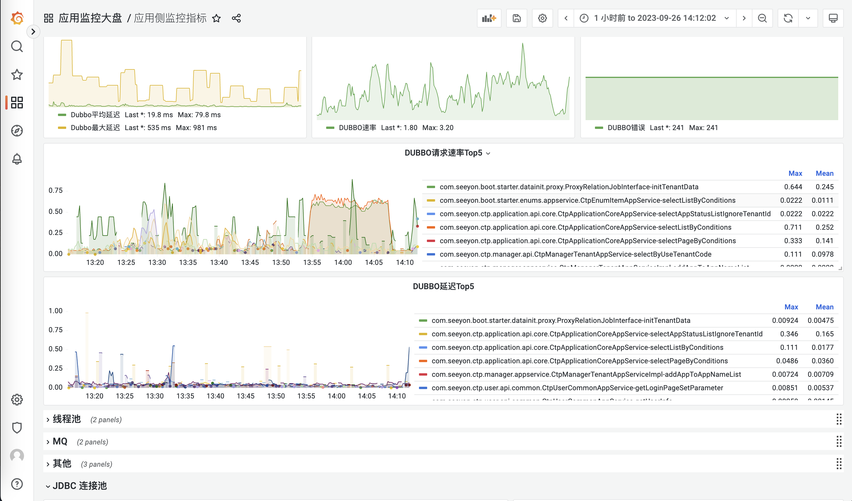Sort DUBBO延迟Top5 legend by Mean
Image resolution: width=852 pixels, height=501 pixels.
[824, 307]
